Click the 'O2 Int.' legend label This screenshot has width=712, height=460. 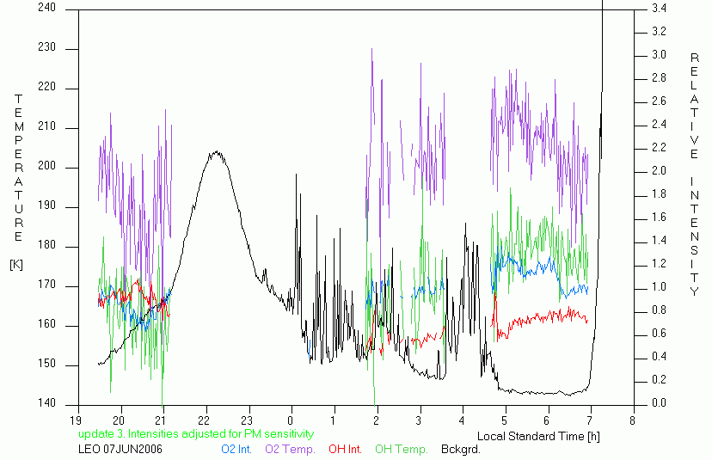pos(236,449)
